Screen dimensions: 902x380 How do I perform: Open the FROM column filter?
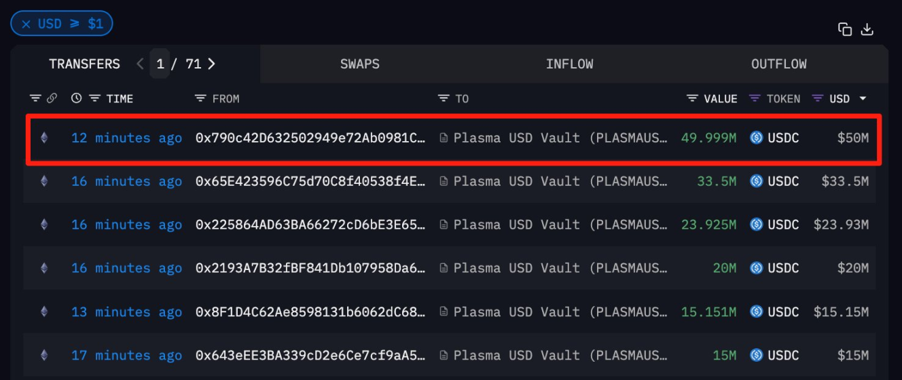pyautogui.click(x=200, y=98)
